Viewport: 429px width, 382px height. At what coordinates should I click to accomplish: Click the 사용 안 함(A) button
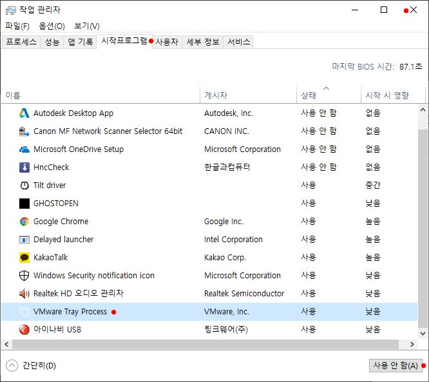coord(396,365)
